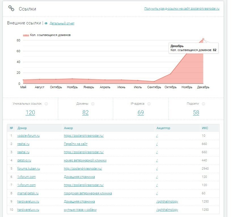Open the Детальный отчет link
246x217 pixels.
[62, 23]
